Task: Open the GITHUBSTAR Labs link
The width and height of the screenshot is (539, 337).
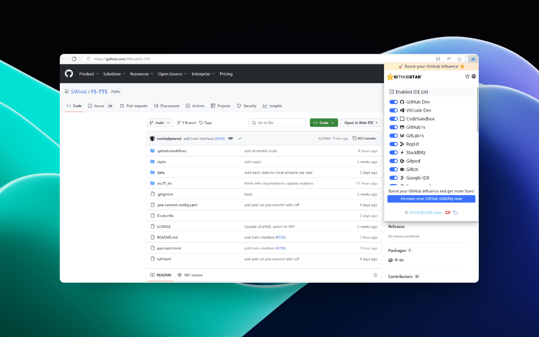Action: 425,213
